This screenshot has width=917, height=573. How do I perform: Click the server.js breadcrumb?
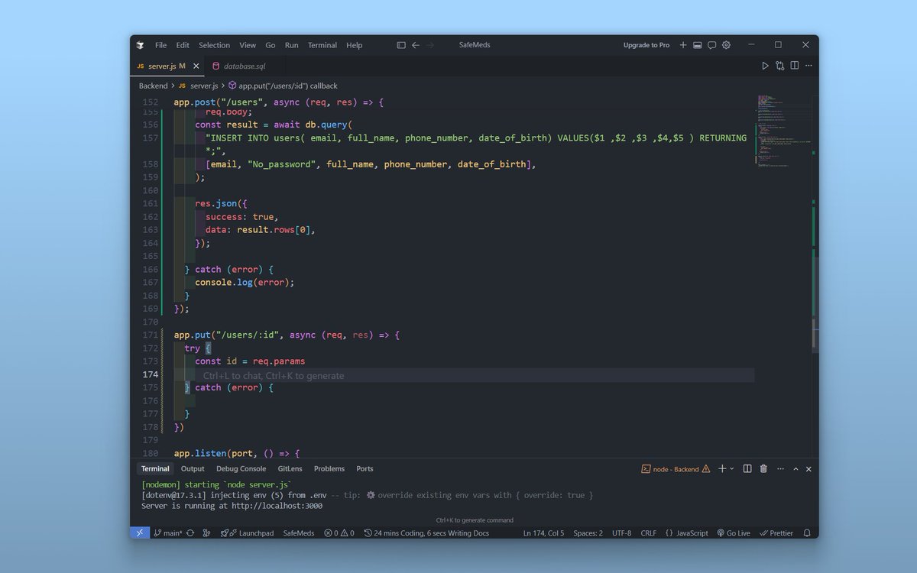coord(199,86)
